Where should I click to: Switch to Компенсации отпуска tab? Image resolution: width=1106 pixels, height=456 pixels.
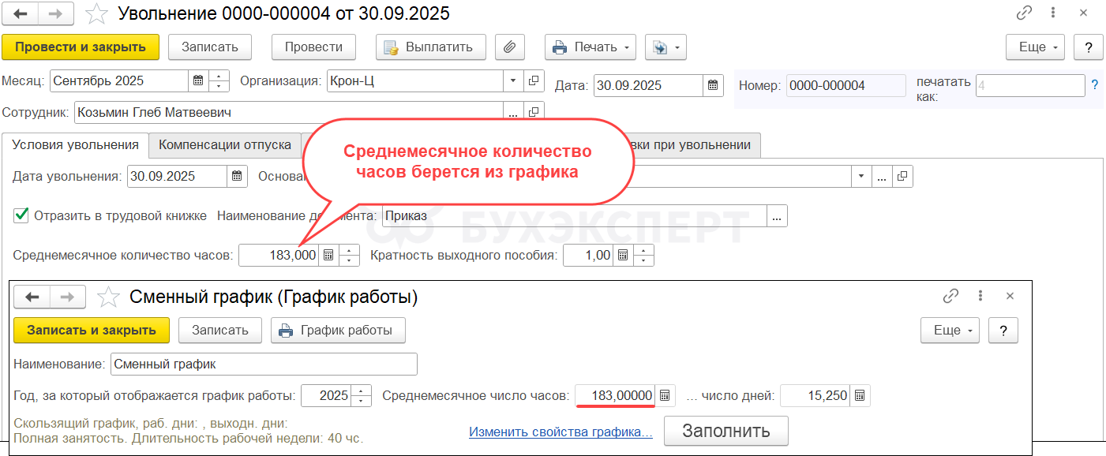pyautogui.click(x=225, y=144)
